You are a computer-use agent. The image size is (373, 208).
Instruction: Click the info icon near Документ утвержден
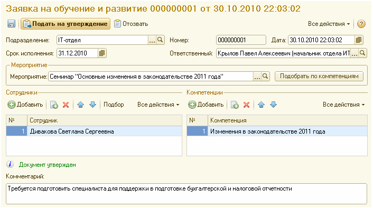click(10, 164)
